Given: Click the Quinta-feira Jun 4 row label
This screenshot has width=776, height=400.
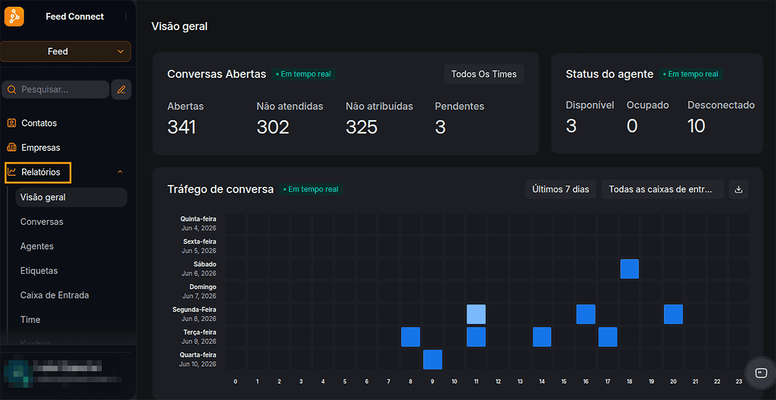Looking at the screenshot, I should [x=198, y=224].
